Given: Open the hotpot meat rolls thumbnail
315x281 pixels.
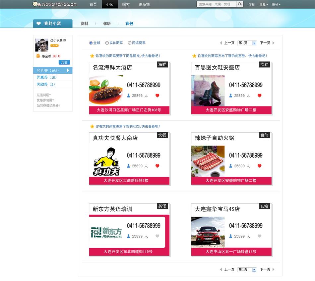Looking at the screenshot, I should pos(208,161).
